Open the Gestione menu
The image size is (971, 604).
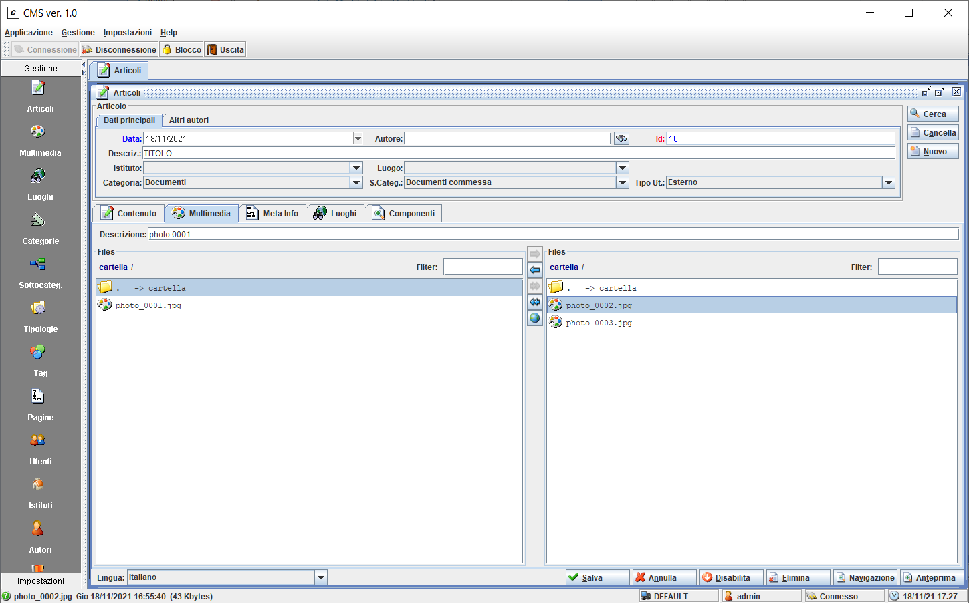tap(78, 32)
